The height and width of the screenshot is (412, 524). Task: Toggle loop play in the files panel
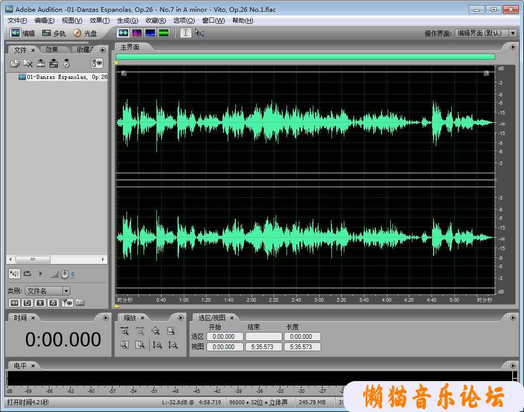[x=28, y=274]
